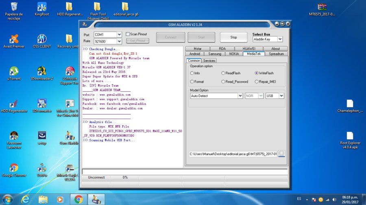Expand the Auto Detect model dropdown
The width and height of the screenshot is (366, 205).
pos(240,96)
